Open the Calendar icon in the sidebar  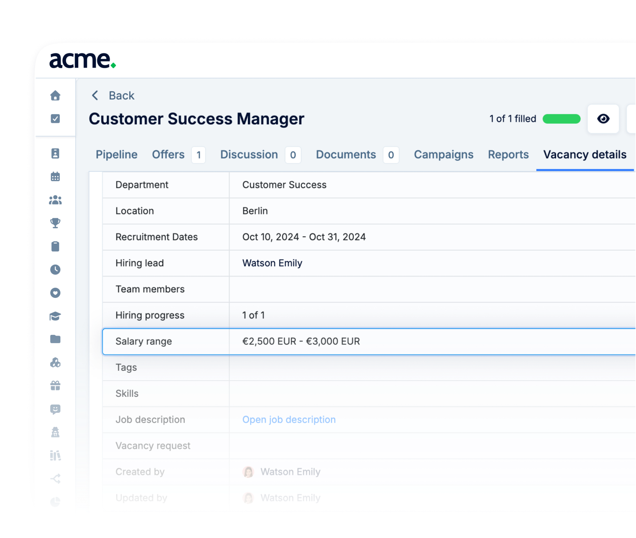click(55, 177)
